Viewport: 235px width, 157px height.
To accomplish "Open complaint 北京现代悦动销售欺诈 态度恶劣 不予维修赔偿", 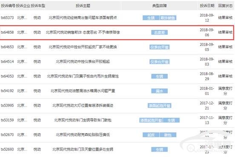I will click(83, 32).
